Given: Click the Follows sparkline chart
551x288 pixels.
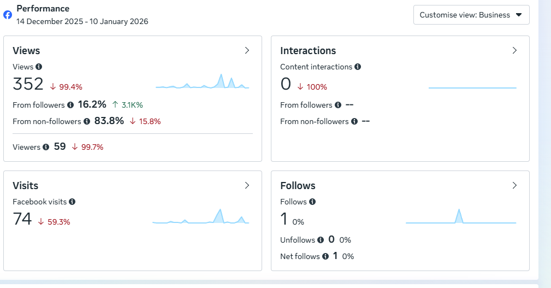Looking at the screenshot, I should (461, 217).
